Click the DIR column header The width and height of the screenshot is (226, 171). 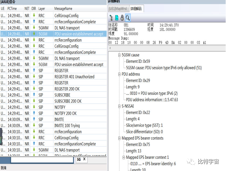click(x=34, y=9)
